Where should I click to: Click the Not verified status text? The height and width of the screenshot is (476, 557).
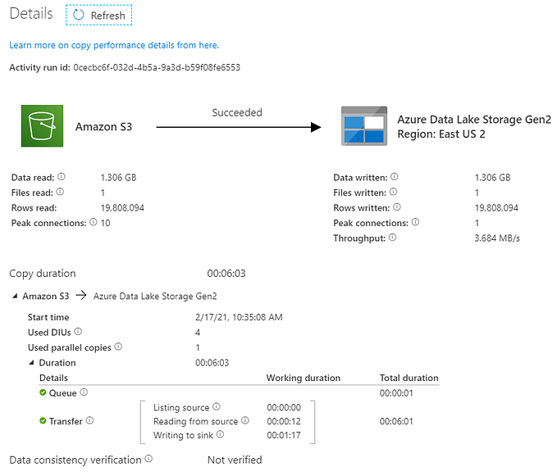tap(235, 460)
